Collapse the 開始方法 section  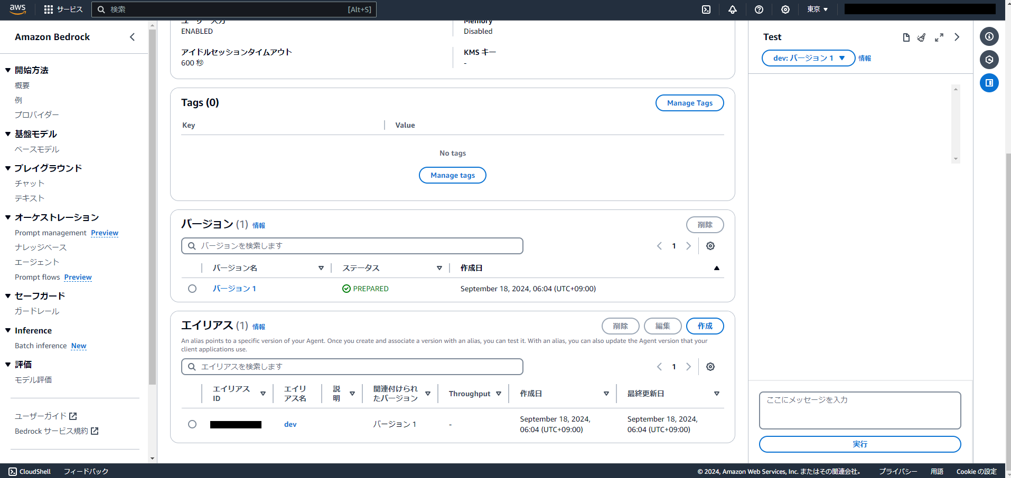click(x=8, y=70)
